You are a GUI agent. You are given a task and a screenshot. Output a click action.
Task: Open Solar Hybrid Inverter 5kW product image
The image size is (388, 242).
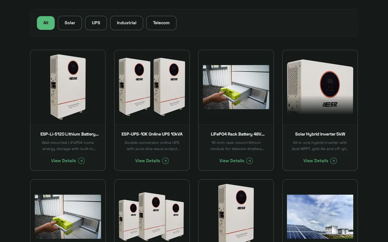pyautogui.click(x=320, y=87)
